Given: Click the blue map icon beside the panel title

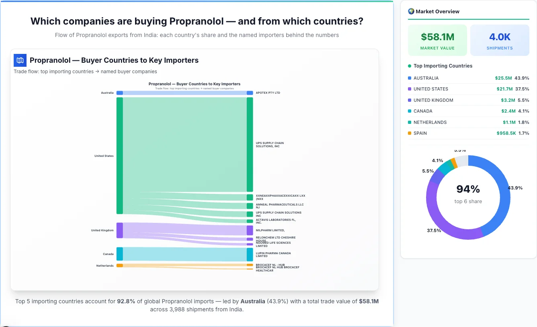Looking at the screenshot, I should (20, 60).
